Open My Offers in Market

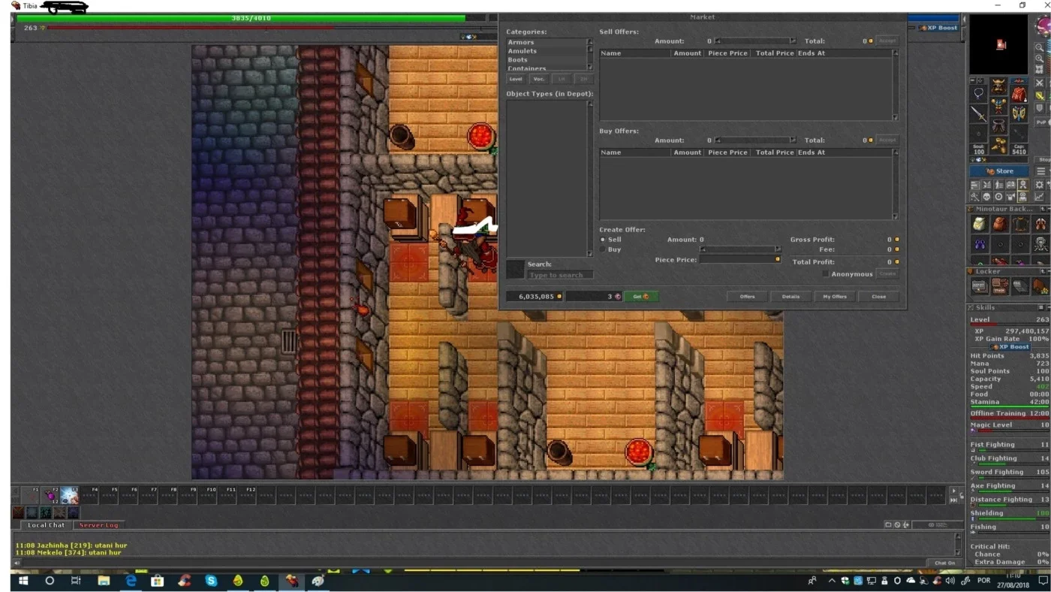tap(834, 297)
